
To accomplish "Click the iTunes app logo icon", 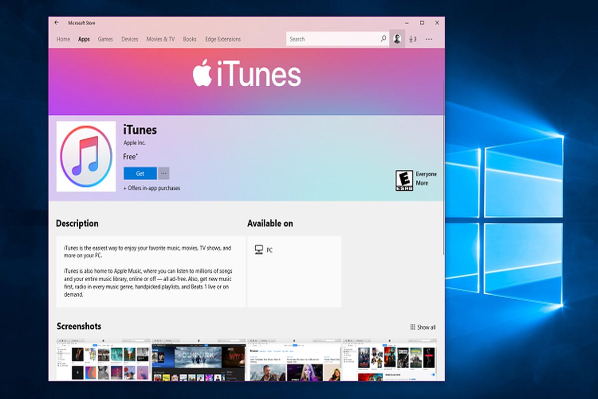I will (x=86, y=156).
